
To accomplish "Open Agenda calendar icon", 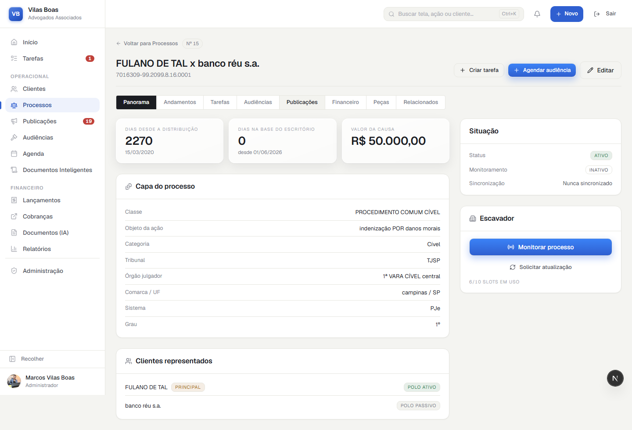I will pos(14,154).
